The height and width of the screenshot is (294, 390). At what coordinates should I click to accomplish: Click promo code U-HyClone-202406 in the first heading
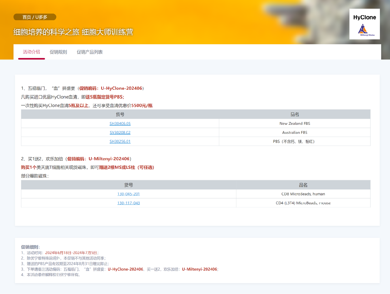tap(121, 88)
